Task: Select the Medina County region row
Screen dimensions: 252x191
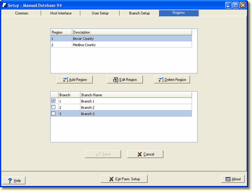Action: (x=121, y=45)
